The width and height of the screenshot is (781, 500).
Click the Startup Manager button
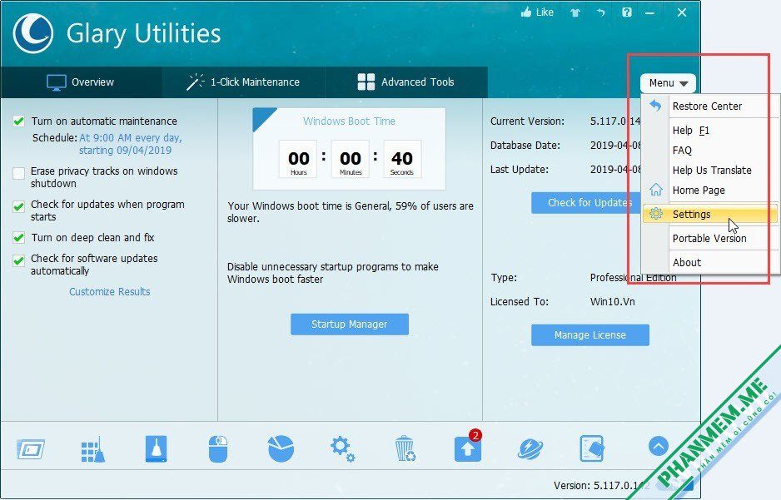350,324
